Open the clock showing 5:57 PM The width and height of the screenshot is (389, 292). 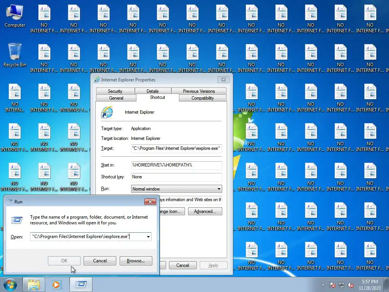pyautogui.click(x=370, y=285)
